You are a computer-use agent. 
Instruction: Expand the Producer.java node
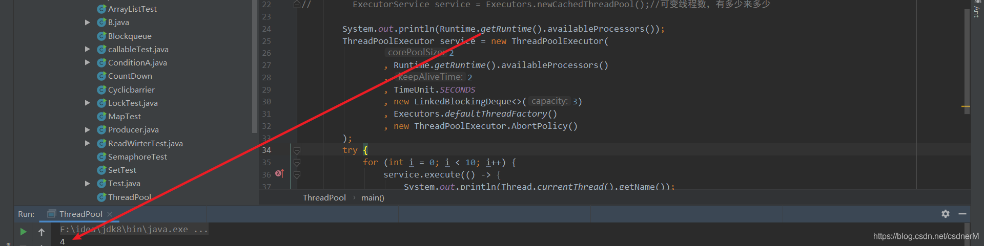click(87, 129)
